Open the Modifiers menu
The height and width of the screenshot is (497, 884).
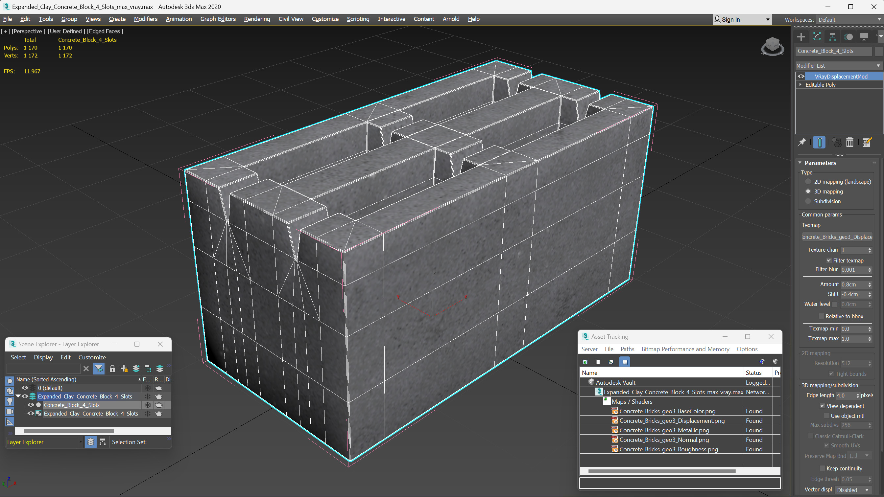coord(145,19)
